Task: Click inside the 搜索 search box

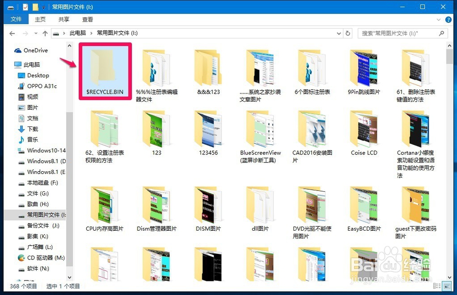Action: [393, 33]
